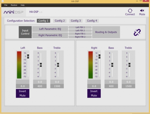This screenshot has height=114, width=150.
Task: Switch to Config 4 preset
Action: [x=92, y=21]
